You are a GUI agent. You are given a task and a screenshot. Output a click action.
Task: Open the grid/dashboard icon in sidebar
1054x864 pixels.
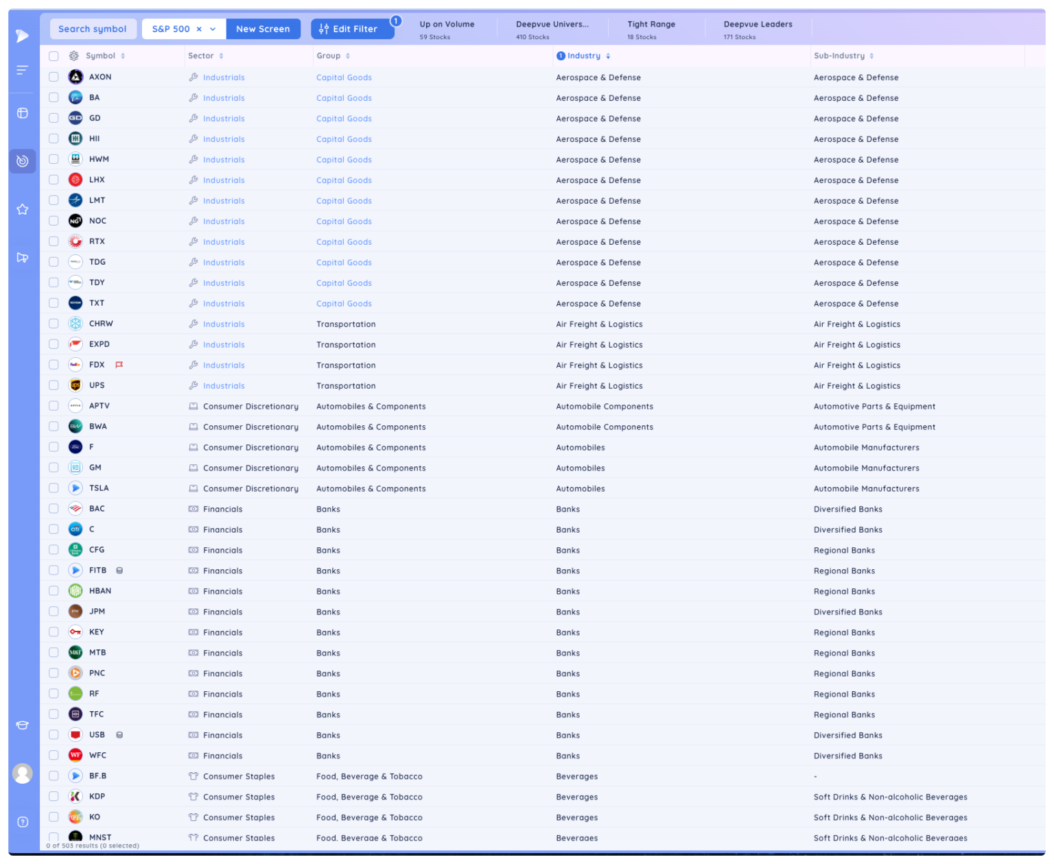tap(22, 112)
